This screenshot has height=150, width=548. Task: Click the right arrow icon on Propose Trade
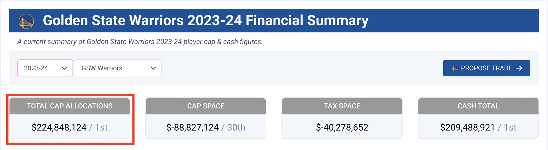click(519, 68)
